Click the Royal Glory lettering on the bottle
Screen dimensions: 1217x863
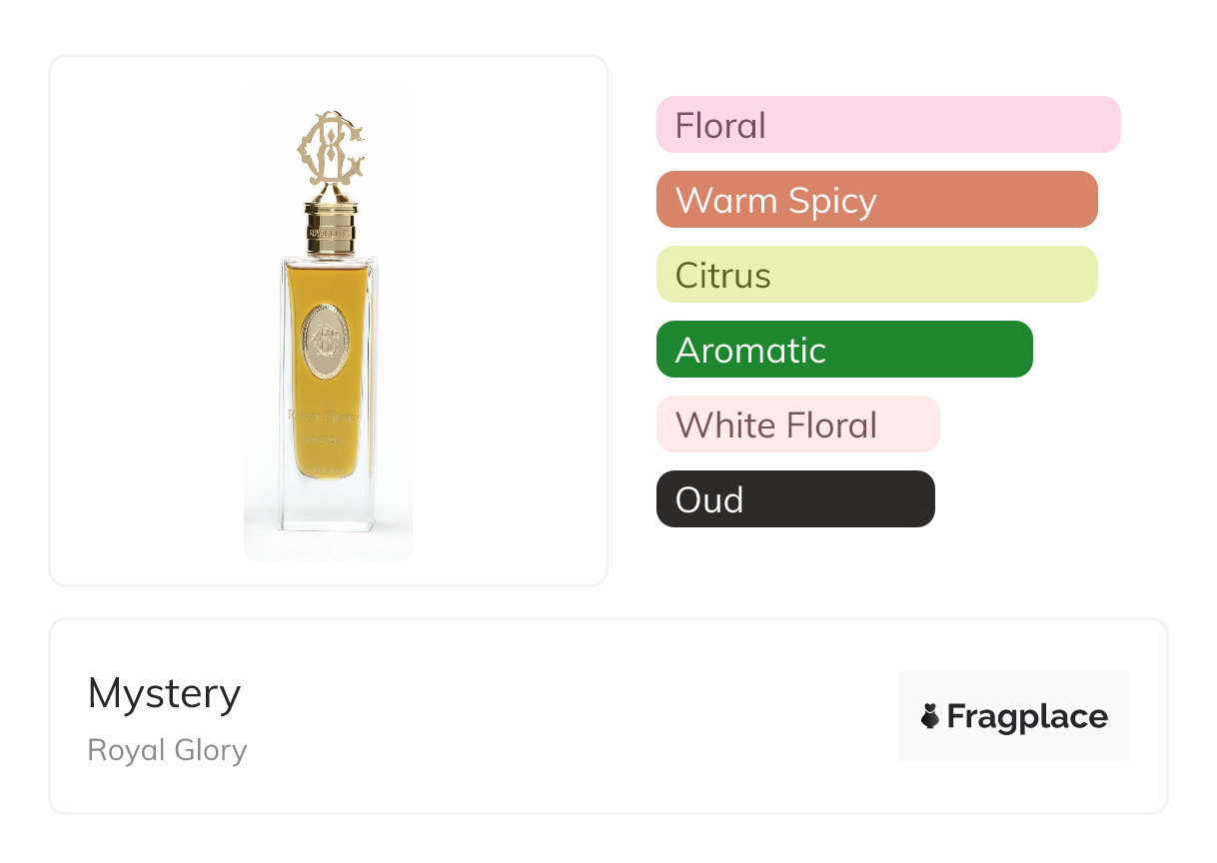pyautogui.click(x=325, y=415)
